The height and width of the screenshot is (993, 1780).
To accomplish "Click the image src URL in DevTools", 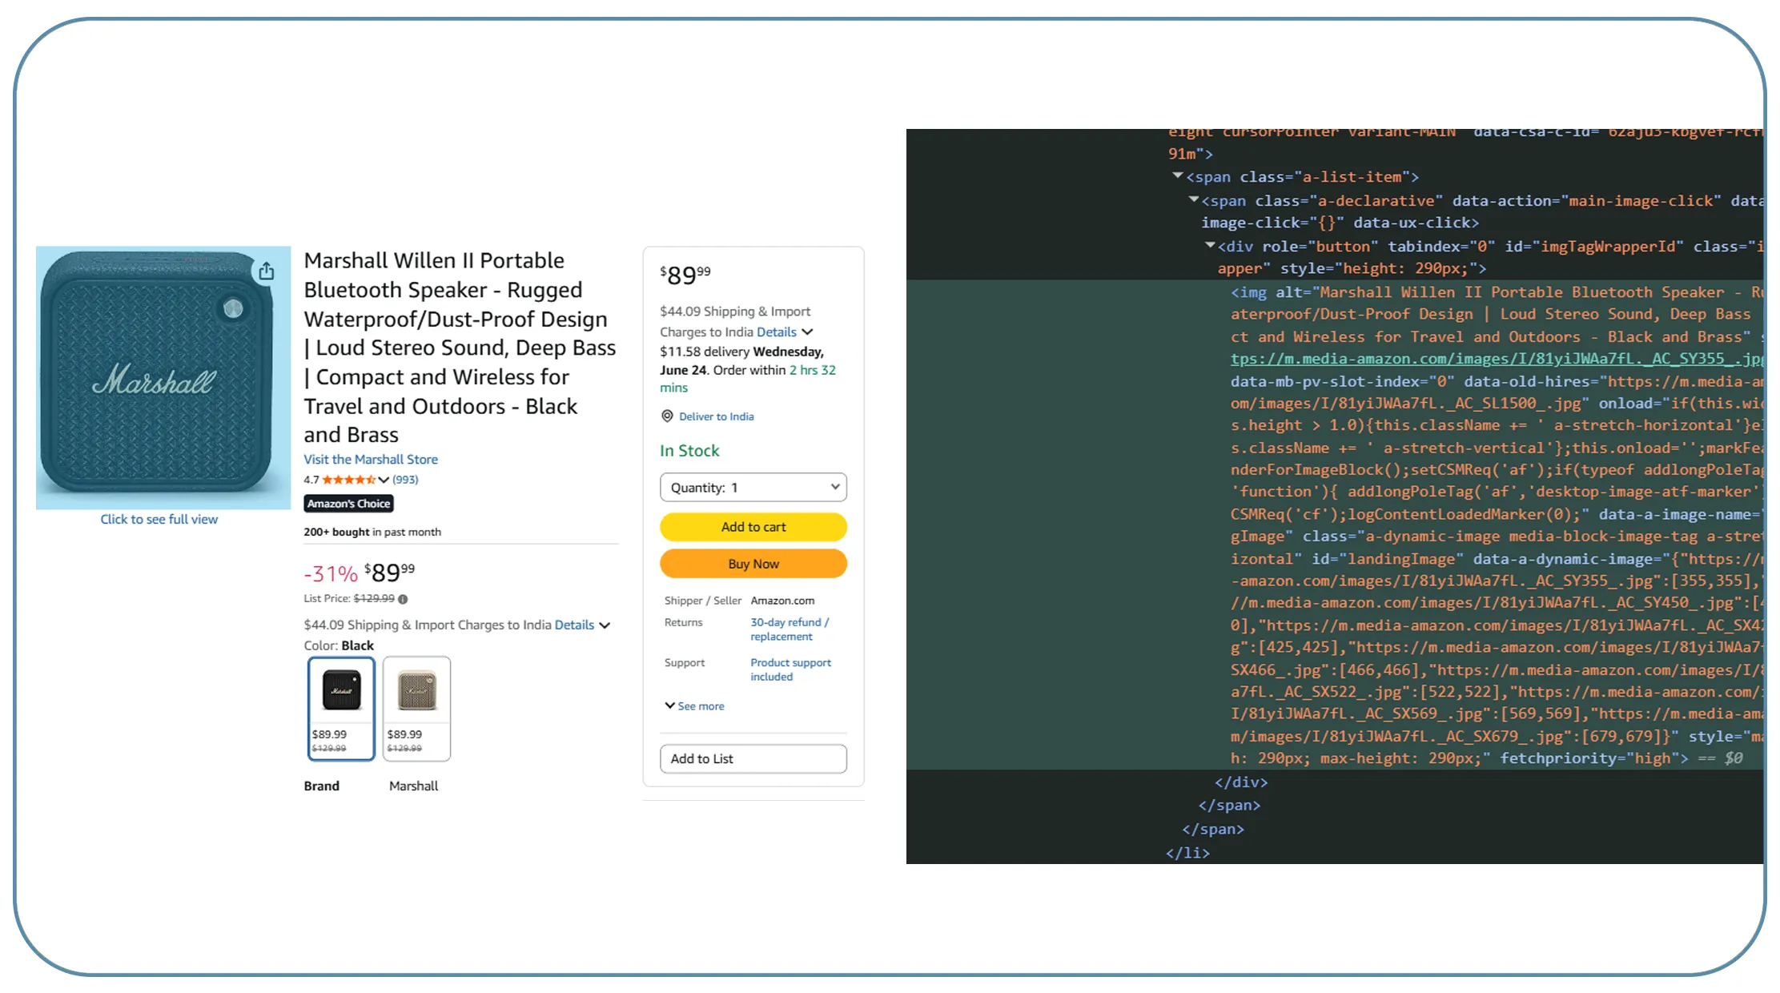I will pos(1496,359).
